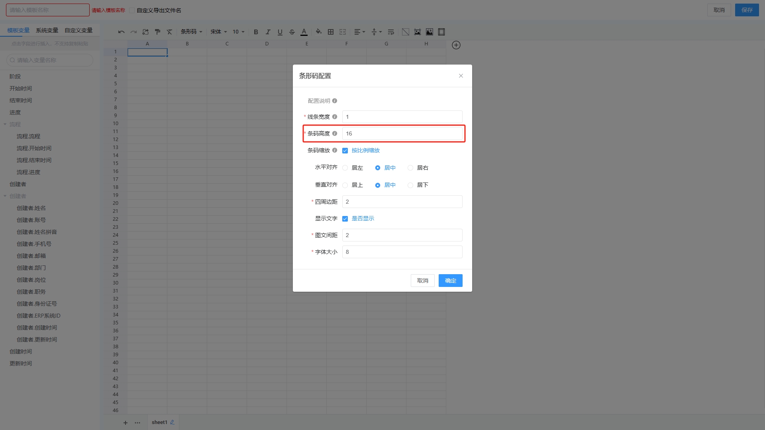Viewport: 765px width, 430px height.
Task: Select 居下 vertical alignment
Action: [410, 185]
